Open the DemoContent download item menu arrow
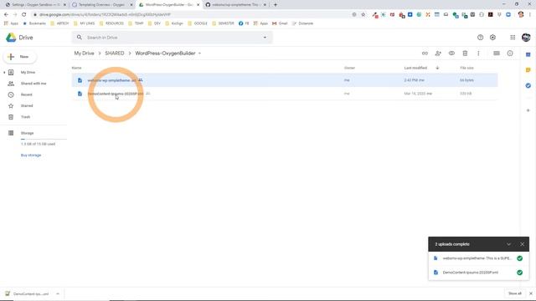The height and width of the screenshot is (301, 536). click(x=58, y=293)
